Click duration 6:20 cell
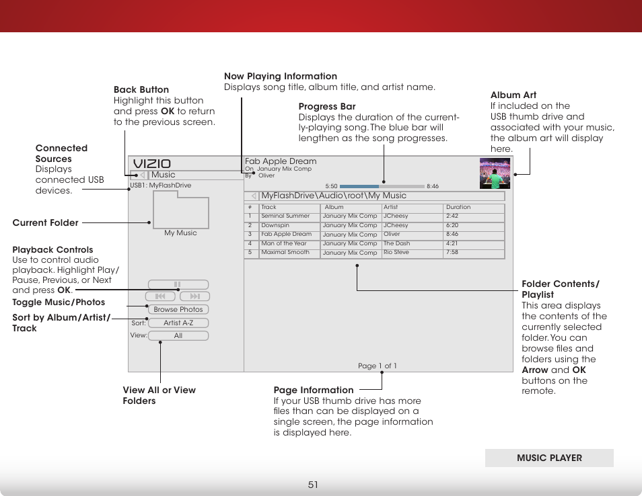This screenshot has height=496, width=642. coord(452,225)
